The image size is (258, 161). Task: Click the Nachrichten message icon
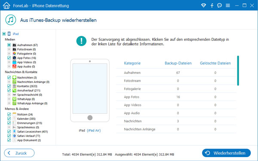(14, 77)
